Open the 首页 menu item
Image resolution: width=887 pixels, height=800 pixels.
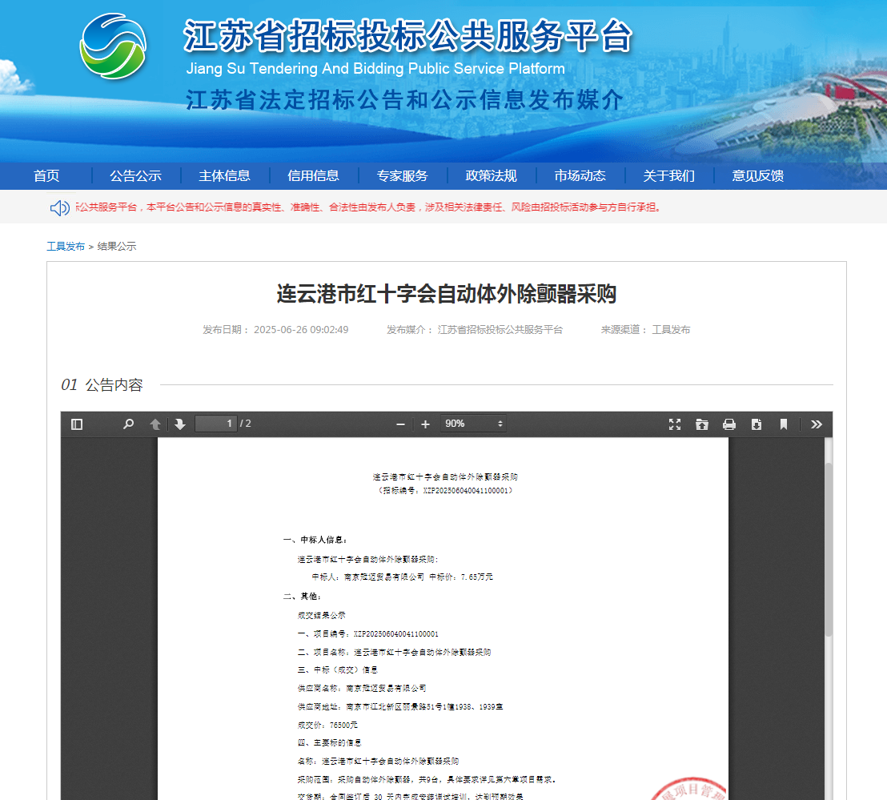point(46,176)
